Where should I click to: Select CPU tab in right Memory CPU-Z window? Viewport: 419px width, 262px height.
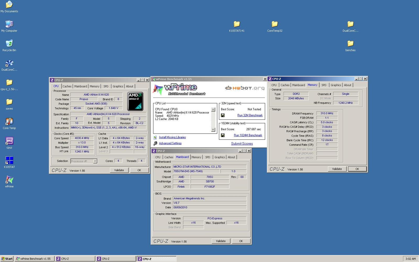(274, 85)
